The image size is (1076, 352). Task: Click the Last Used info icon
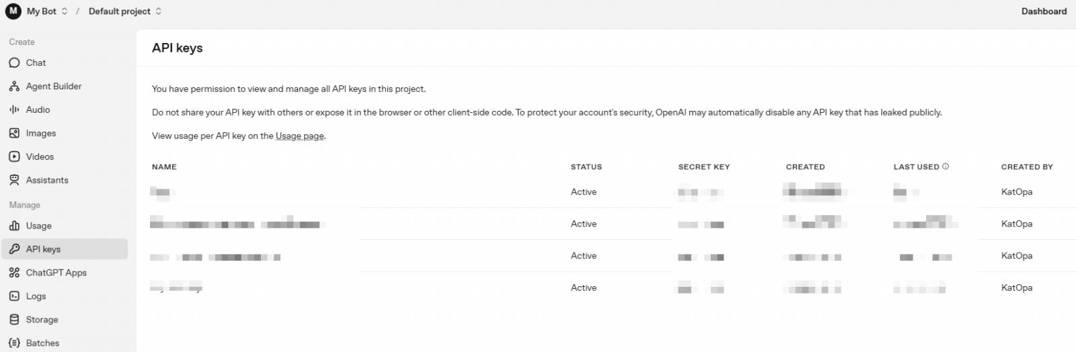pos(946,167)
